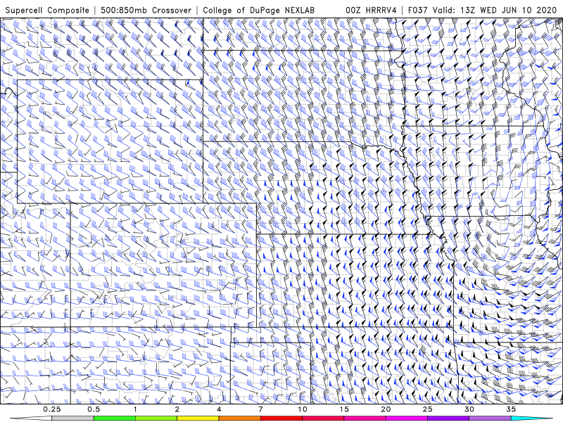The width and height of the screenshot is (563, 422).
Task: Click the colorbar label 4
Action: pos(219,409)
